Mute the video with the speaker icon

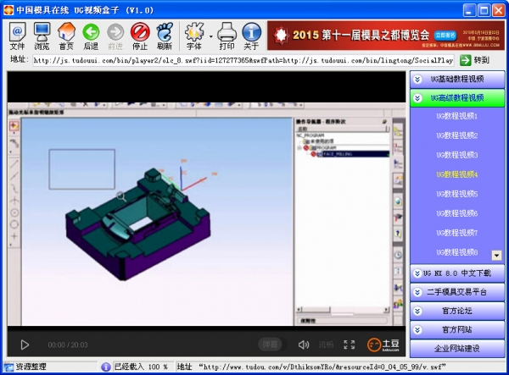pos(304,345)
